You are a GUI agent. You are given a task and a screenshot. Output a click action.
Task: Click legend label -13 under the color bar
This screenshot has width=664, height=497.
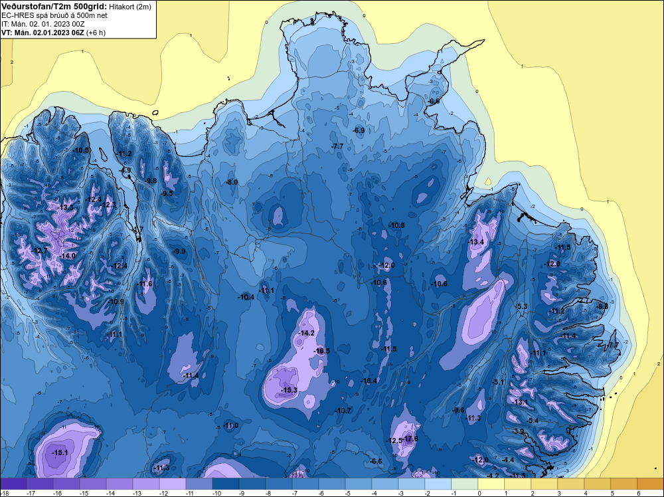pos(137,493)
